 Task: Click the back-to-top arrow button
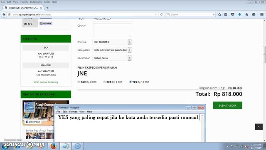pyautogui.click(x=259, y=127)
